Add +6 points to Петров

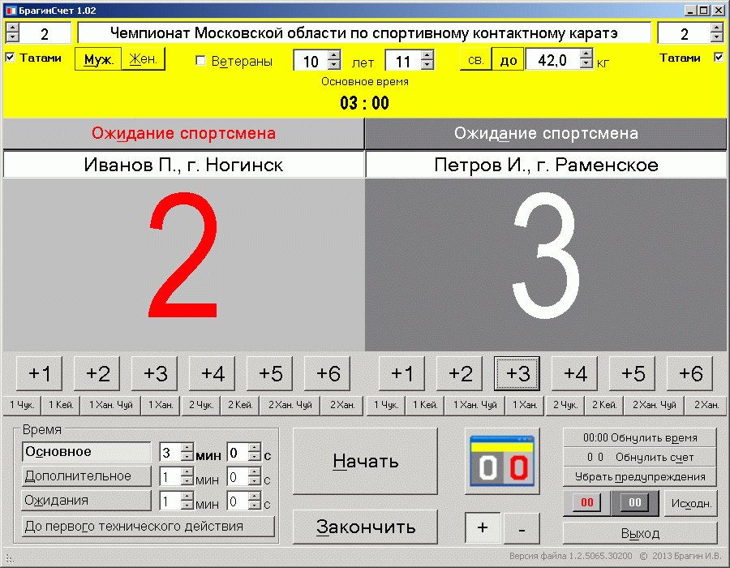(x=690, y=373)
